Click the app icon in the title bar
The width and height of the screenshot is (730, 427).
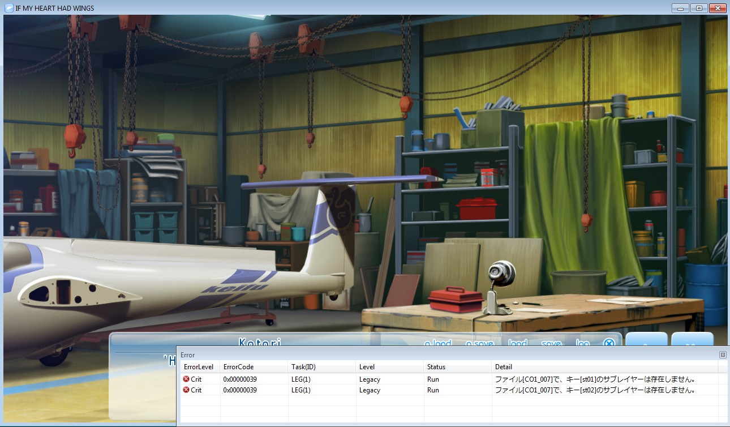(x=8, y=8)
